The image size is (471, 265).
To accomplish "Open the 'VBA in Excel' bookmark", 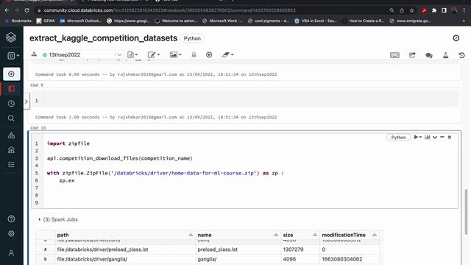I will (x=316, y=21).
